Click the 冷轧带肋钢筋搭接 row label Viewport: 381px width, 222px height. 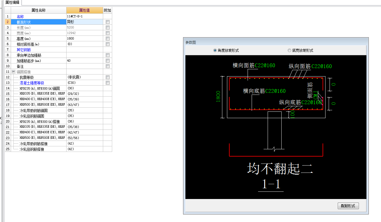[34, 144]
